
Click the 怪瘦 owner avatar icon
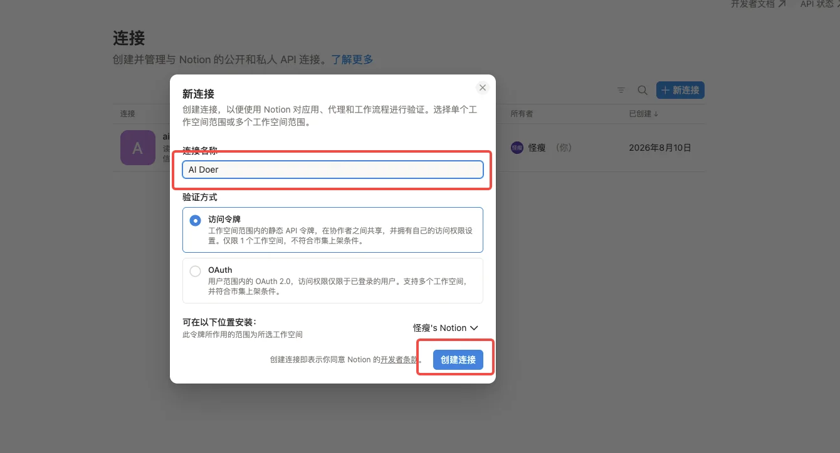517,148
